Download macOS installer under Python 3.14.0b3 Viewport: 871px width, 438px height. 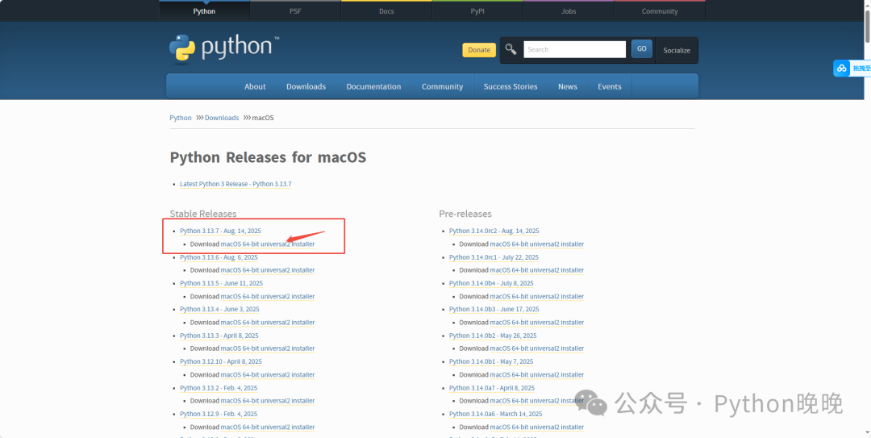(x=537, y=323)
